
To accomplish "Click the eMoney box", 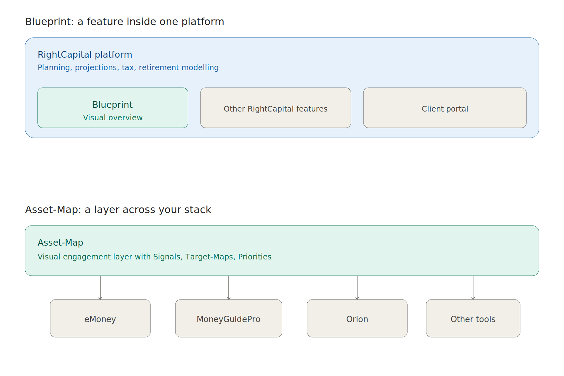I will 100,319.
